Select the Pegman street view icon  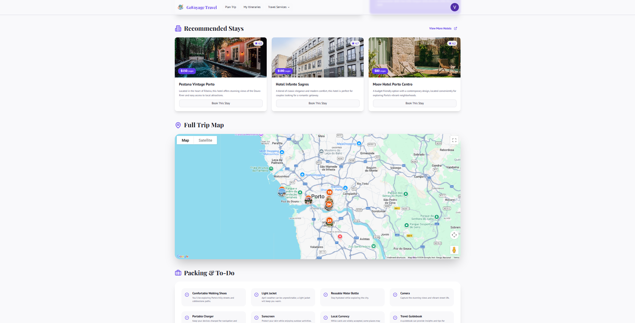(454, 250)
